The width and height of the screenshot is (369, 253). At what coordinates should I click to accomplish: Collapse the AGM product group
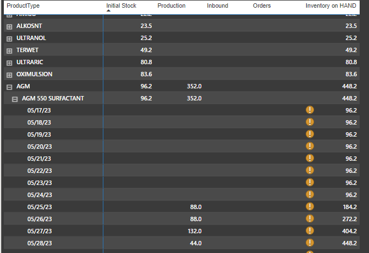(9, 87)
